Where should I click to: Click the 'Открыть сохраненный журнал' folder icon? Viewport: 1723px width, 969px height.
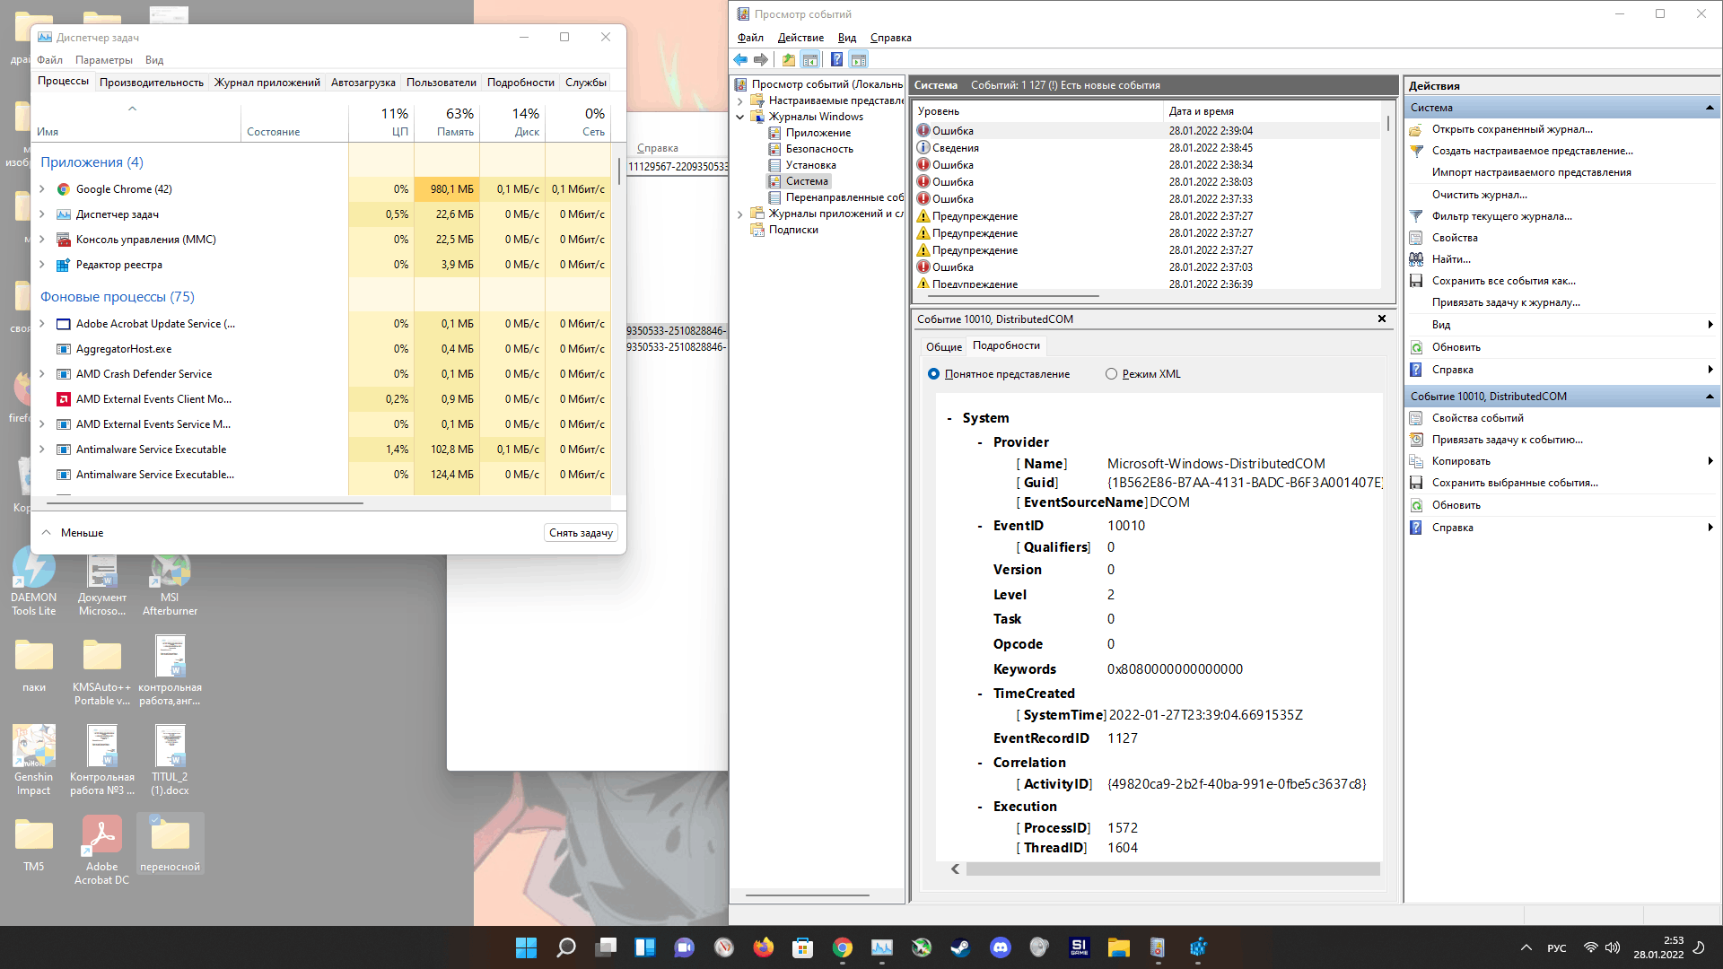(x=1416, y=129)
